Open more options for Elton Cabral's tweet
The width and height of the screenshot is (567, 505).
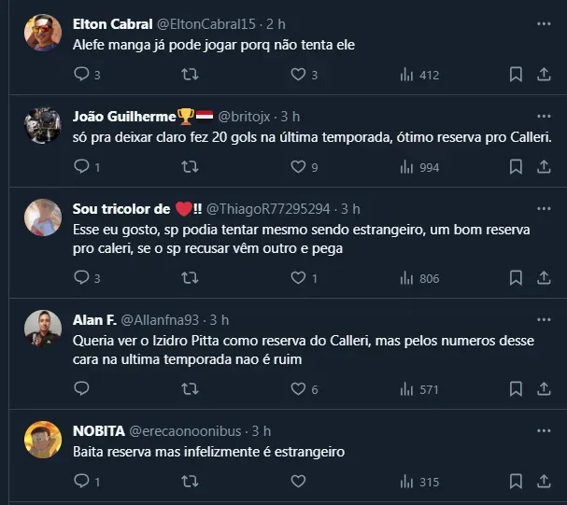(544, 22)
